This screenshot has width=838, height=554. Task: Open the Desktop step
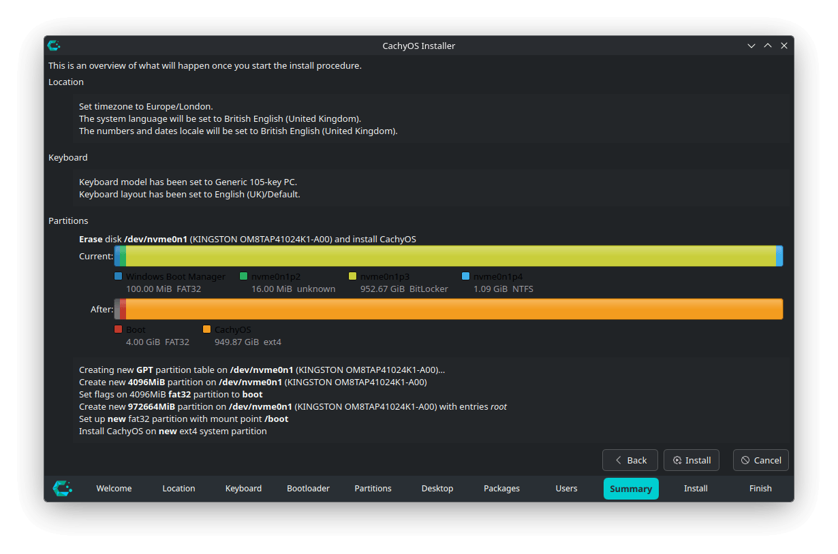(437, 488)
